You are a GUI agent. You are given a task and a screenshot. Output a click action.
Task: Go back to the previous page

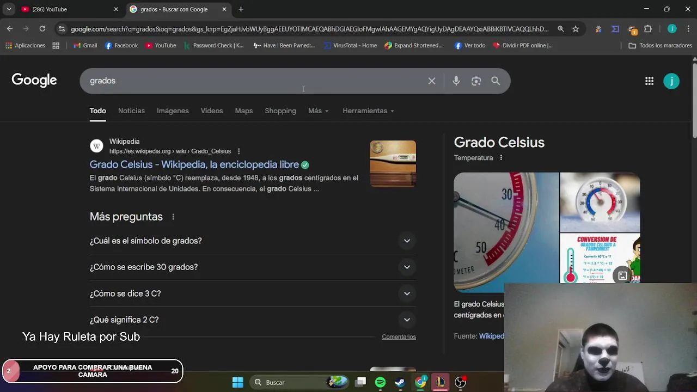pos(10,29)
